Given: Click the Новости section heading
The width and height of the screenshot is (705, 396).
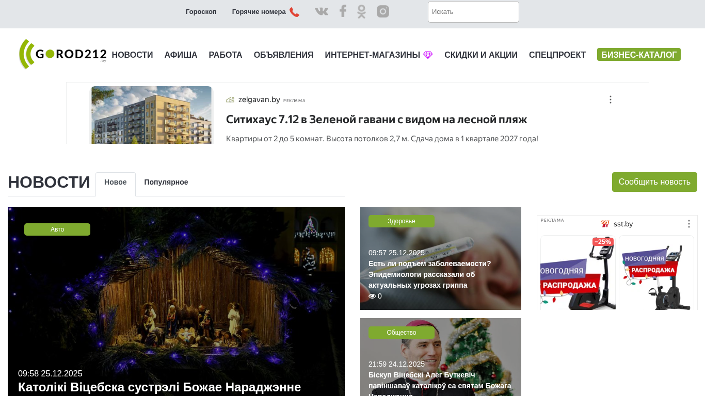Looking at the screenshot, I should click(x=49, y=183).
